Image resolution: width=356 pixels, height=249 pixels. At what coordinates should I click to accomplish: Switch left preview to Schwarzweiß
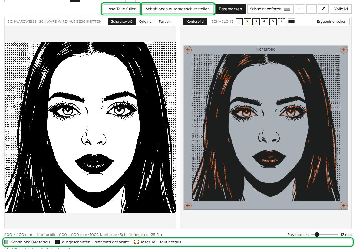(122, 21)
